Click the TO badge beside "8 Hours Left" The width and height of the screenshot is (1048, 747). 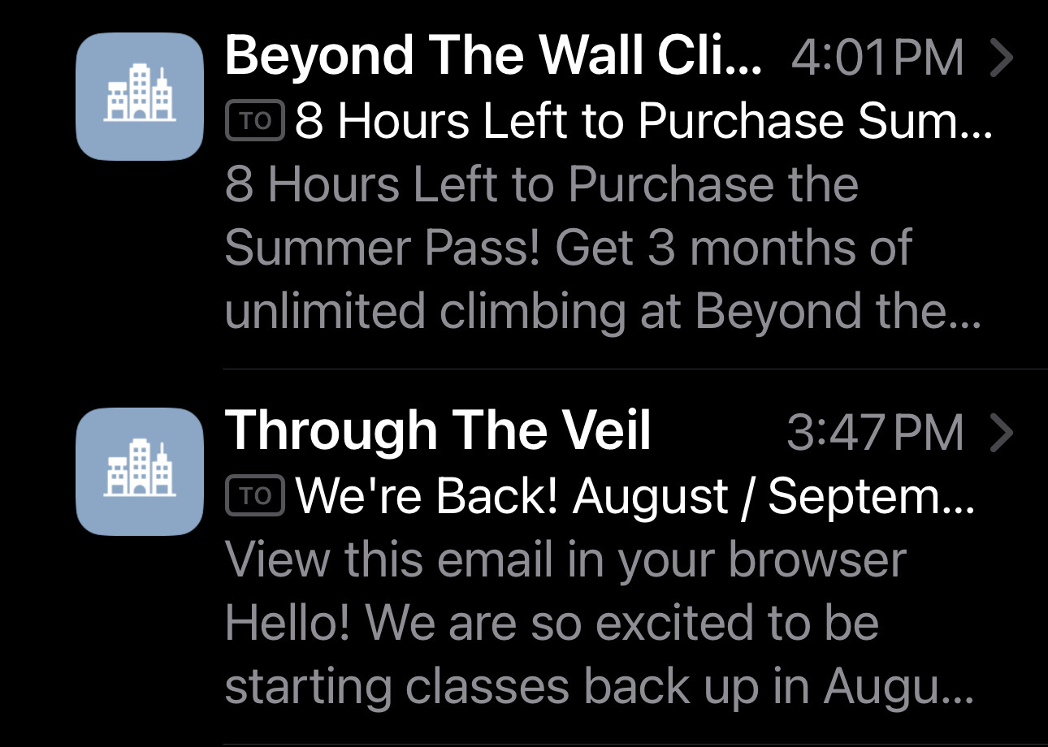[x=254, y=122]
